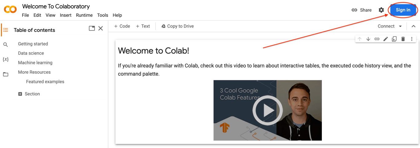Play the 3 Cool Google Colab Features video
Viewport: 420px width, 148px height.
coord(267,110)
